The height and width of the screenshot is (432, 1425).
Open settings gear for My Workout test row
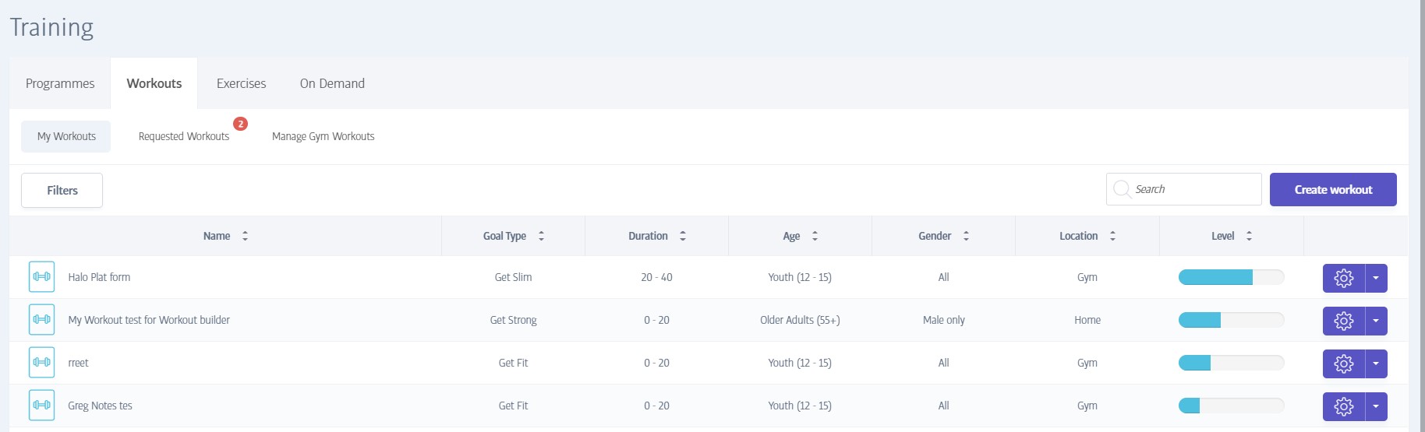pos(1344,321)
